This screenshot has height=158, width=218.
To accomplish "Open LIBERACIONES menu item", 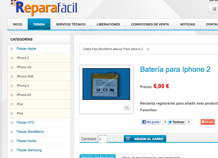I will pyautogui.click(x=108, y=24).
